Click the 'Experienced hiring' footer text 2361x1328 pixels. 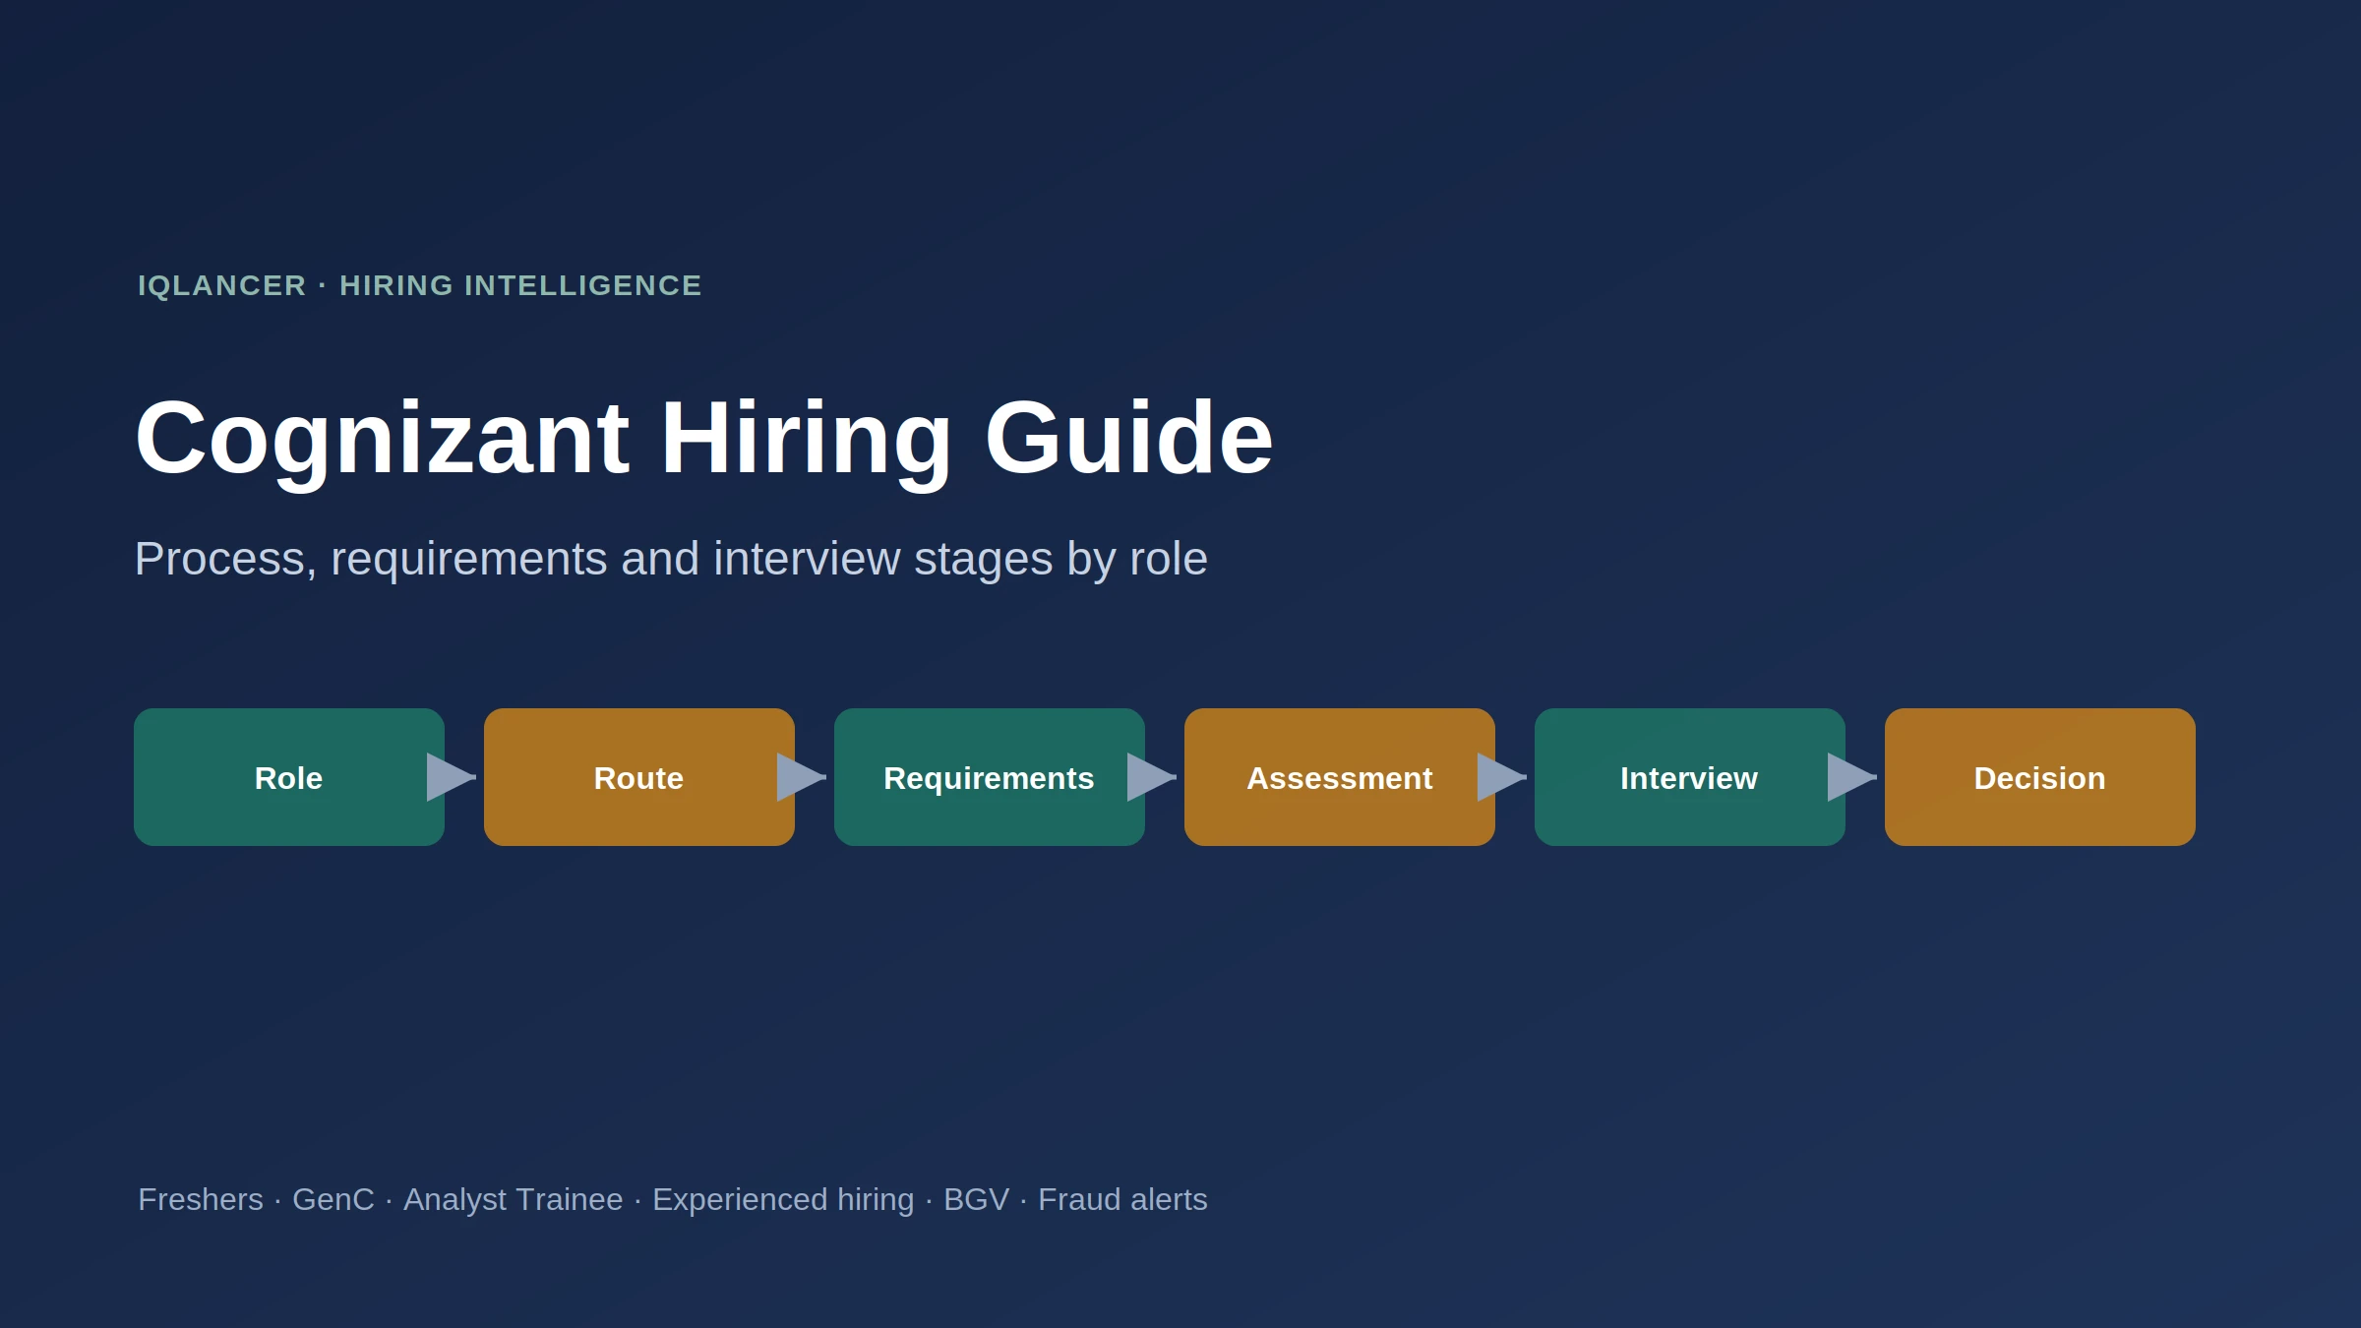pyautogui.click(x=784, y=1200)
